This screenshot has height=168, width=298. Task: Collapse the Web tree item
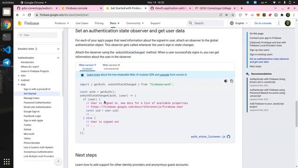(19, 84)
